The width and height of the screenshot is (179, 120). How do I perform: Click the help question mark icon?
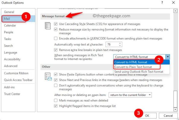pos(162,2)
